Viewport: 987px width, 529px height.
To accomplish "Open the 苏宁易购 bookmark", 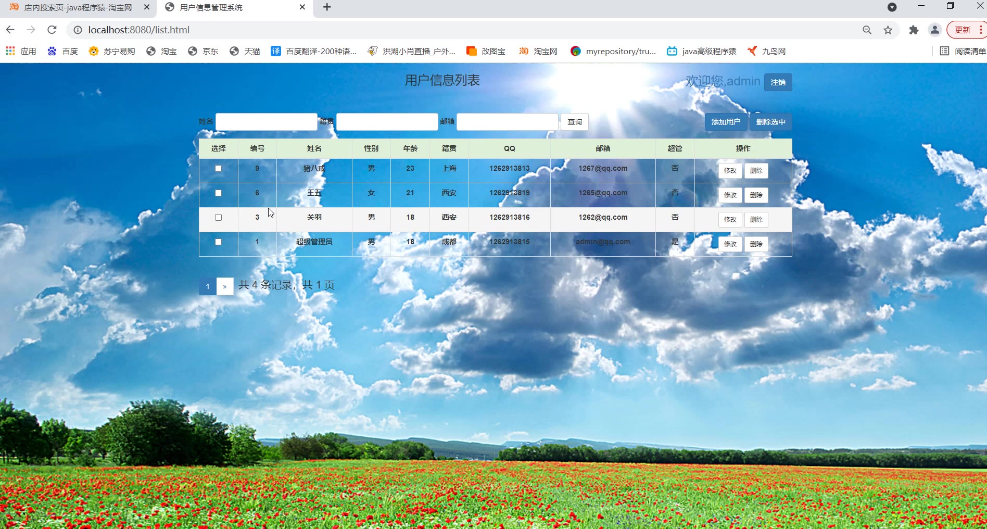I will [112, 51].
